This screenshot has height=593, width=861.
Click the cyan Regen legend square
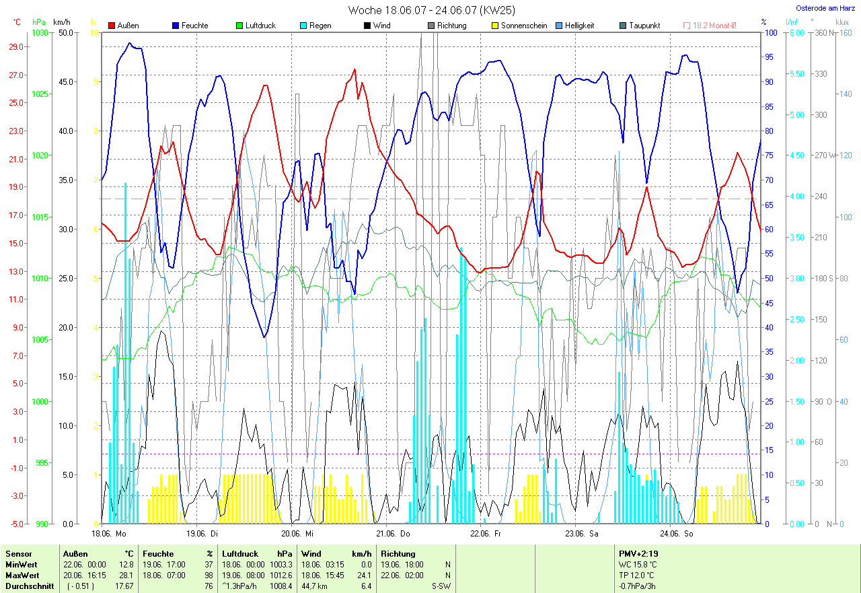304,26
